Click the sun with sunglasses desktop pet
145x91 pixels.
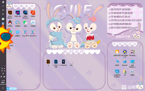6,39
